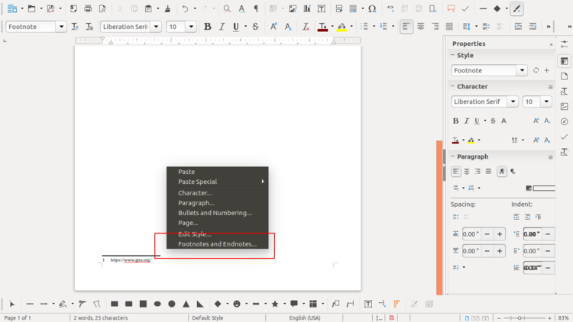Collapse the Paragraph section in sidebar
Image resolution: width=573 pixels, height=322 pixels.
coord(452,156)
